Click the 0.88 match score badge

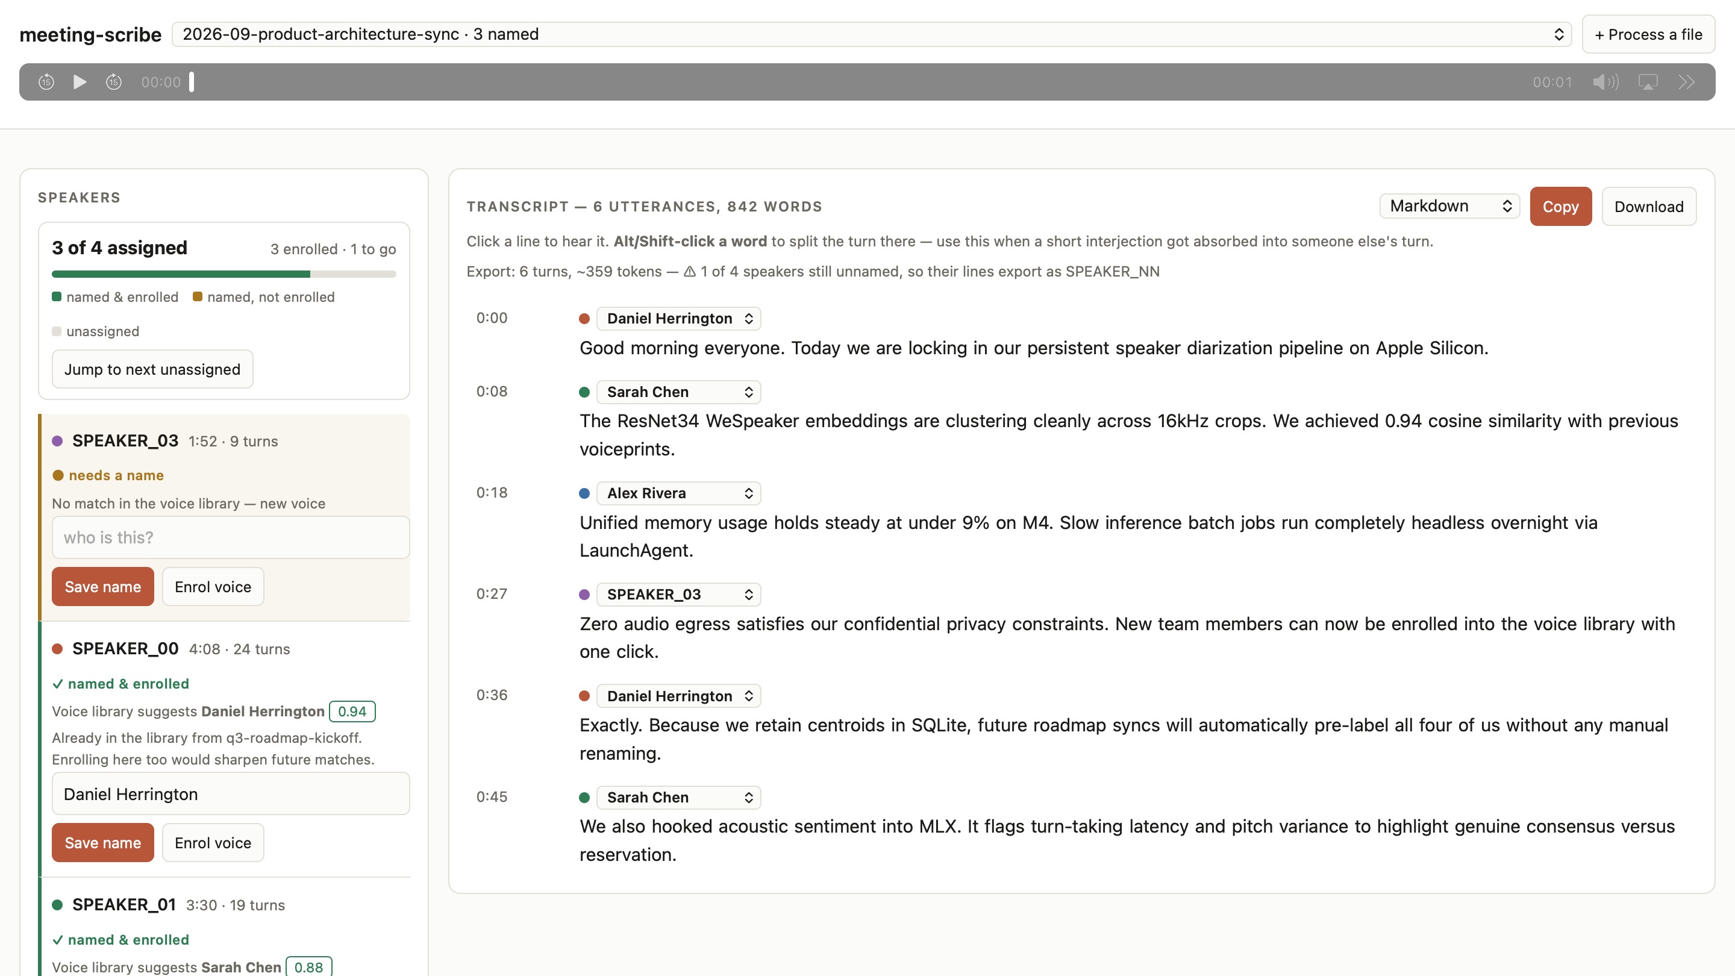(308, 967)
